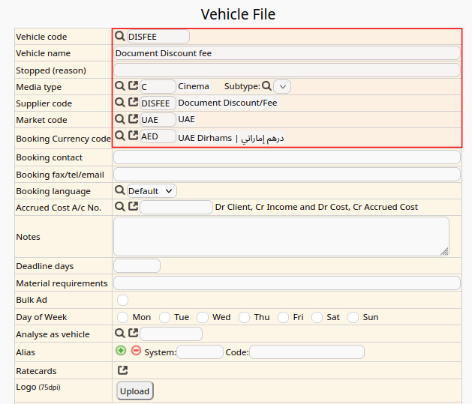Click the Logo Upload button
The height and width of the screenshot is (404, 472).
[135, 391]
